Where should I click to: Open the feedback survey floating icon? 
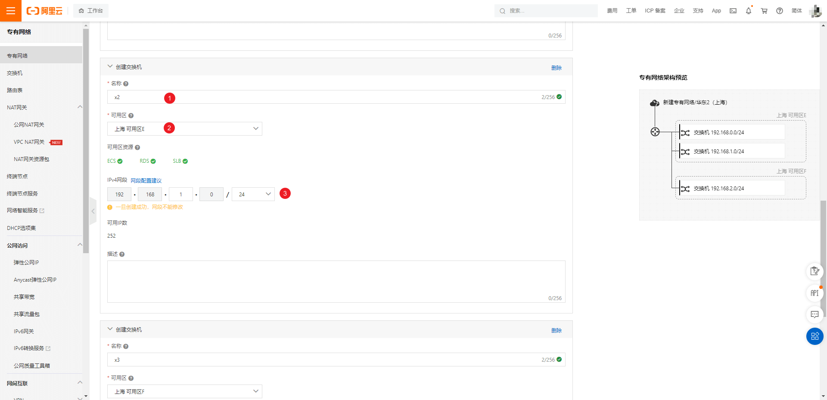[x=815, y=271]
